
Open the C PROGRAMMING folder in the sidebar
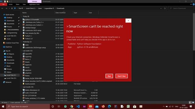click(x=12, y=30)
